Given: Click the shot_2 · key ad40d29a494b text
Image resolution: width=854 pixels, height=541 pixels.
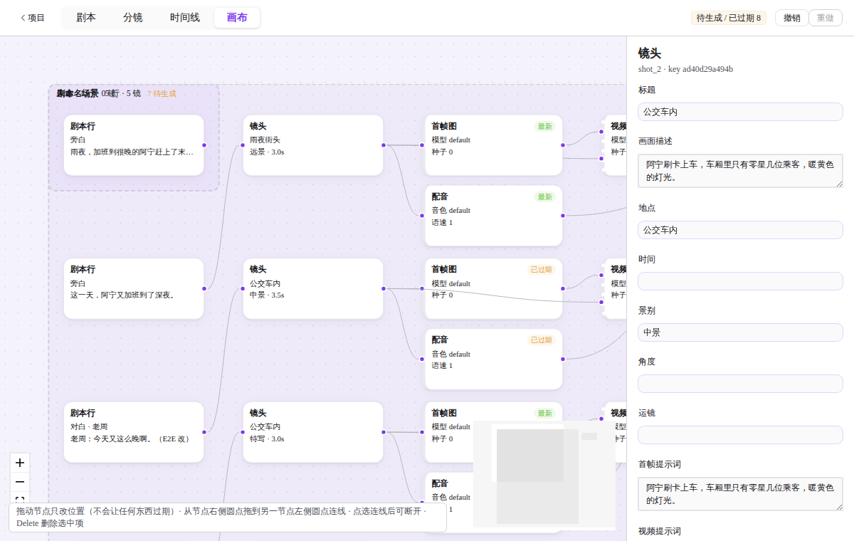Looking at the screenshot, I should click(x=685, y=69).
